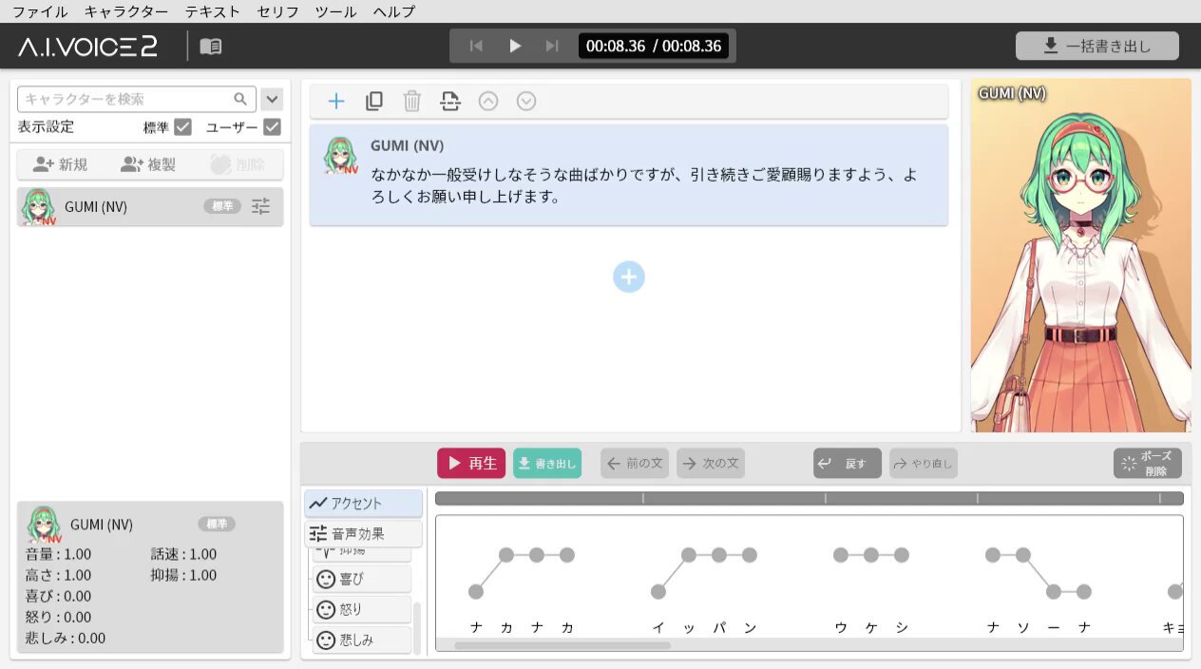Toggle the ユーザー display checkbox

point(273,127)
